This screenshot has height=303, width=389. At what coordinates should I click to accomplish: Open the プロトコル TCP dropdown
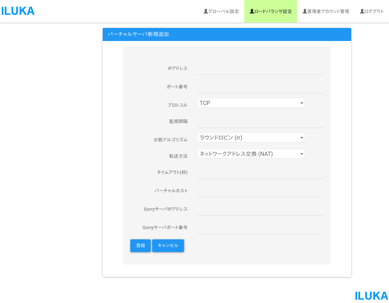[x=251, y=103]
